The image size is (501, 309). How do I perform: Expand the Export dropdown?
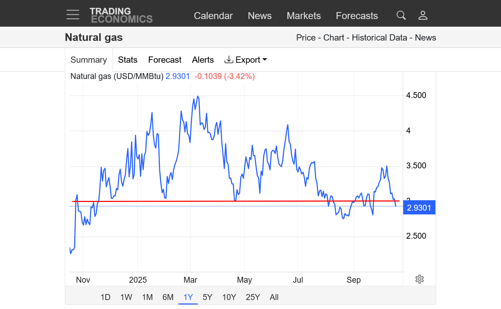[246, 60]
